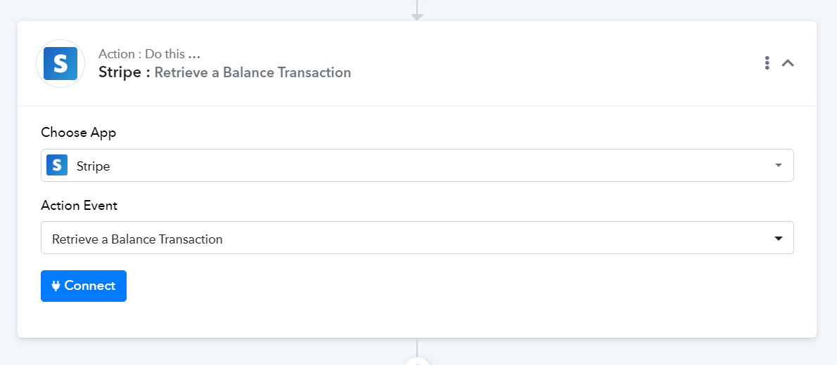Collapse the action step using the chevron
This screenshot has height=365, width=837.
(x=788, y=63)
